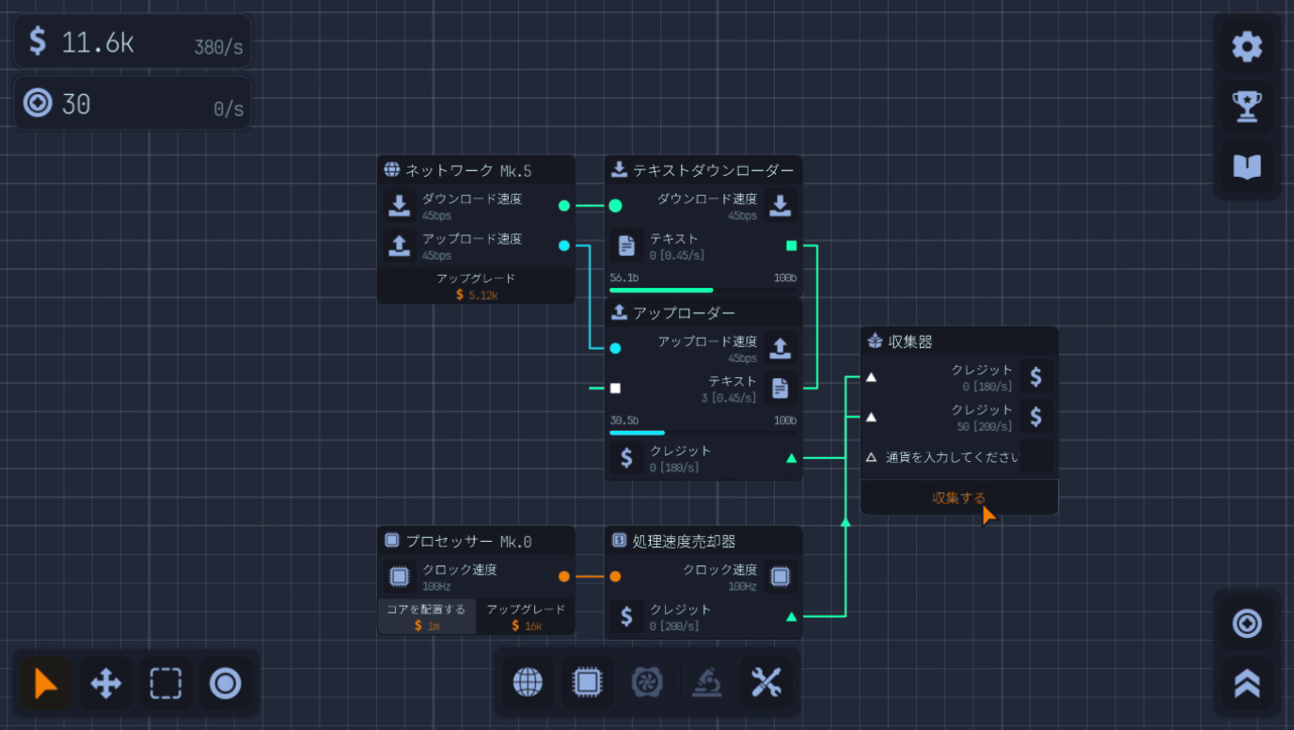
Task: Click the orange output port on プロセッサー Mk.0
Action: pyautogui.click(x=564, y=576)
